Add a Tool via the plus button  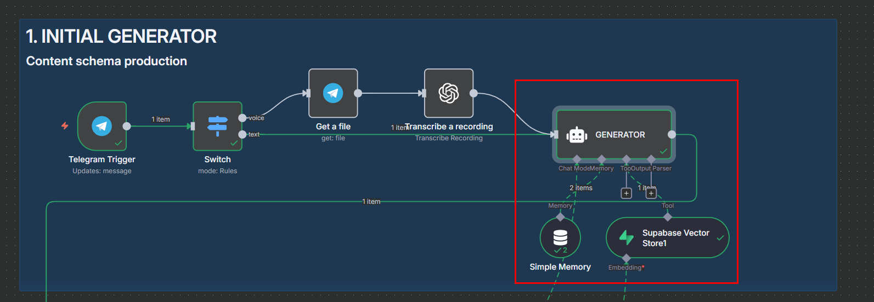point(626,193)
